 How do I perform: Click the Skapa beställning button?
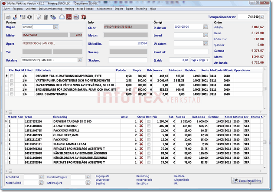(x=247, y=180)
